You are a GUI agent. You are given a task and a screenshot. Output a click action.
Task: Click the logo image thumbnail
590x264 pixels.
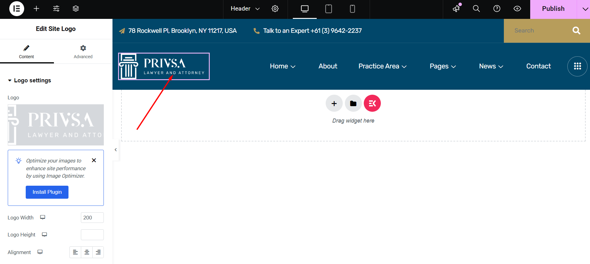56,125
